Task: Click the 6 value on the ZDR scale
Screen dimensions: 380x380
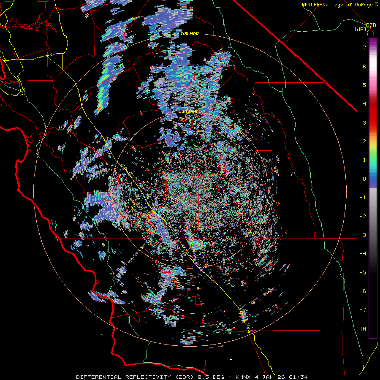Action: 364,66
